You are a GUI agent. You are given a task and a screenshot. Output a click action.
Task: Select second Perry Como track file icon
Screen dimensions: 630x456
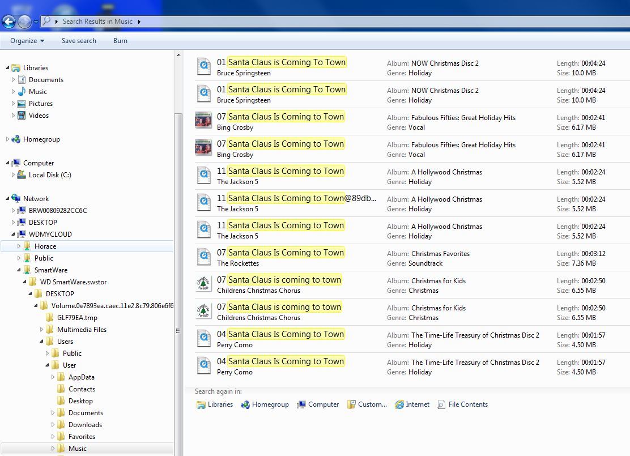pyautogui.click(x=204, y=365)
